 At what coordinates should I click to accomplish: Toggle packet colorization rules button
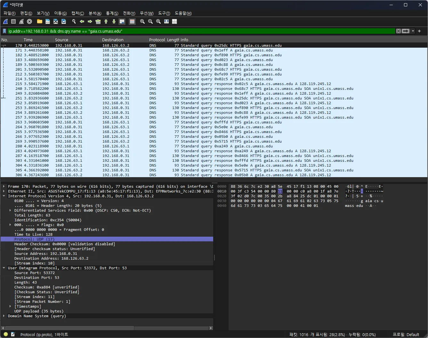point(132,21)
